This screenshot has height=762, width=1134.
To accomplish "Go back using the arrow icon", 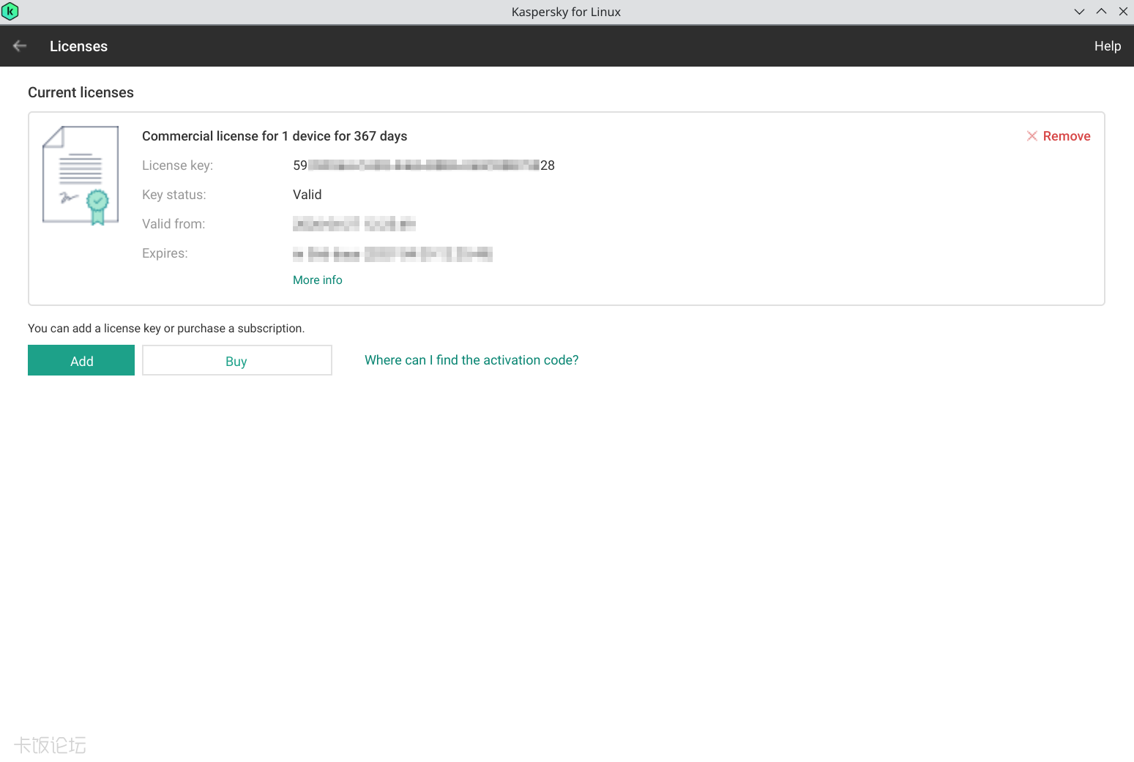I will pyautogui.click(x=20, y=45).
